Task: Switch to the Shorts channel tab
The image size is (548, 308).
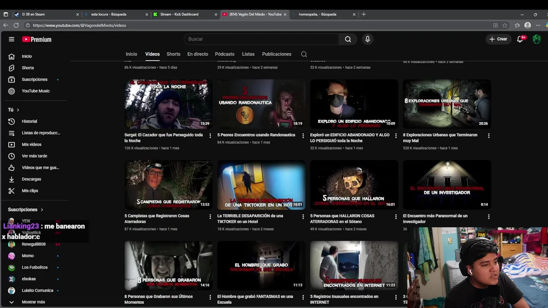Action: 173,54
